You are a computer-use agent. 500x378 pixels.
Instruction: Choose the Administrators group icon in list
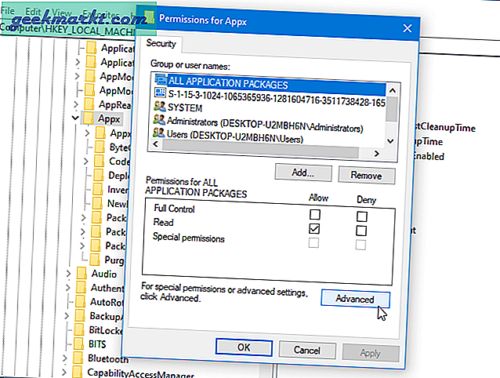(160, 126)
